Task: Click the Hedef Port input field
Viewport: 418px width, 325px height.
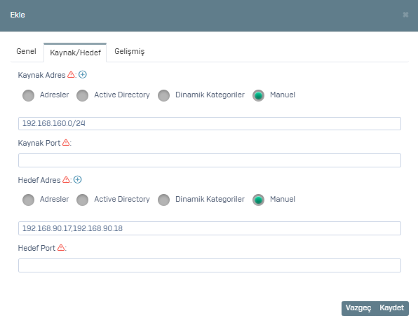Action: point(210,265)
